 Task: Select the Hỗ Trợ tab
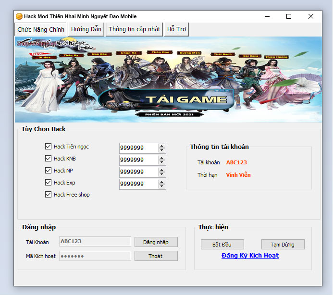point(176,29)
